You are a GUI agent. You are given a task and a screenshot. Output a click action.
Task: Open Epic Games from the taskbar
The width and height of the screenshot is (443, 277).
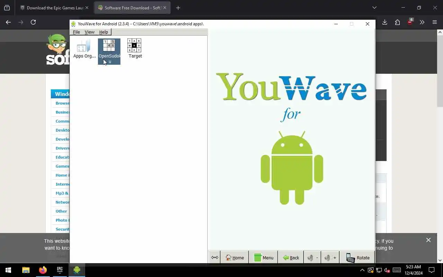point(60,270)
